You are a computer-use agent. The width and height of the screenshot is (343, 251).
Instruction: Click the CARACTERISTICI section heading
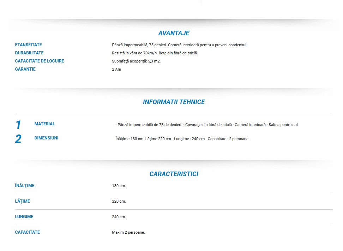coord(174,174)
